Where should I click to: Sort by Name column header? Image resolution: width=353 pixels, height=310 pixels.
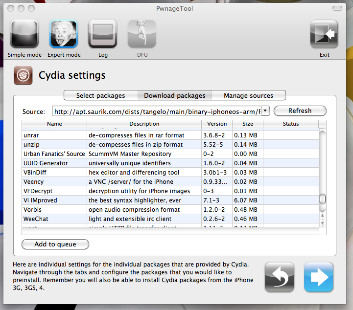tap(54, 124)
